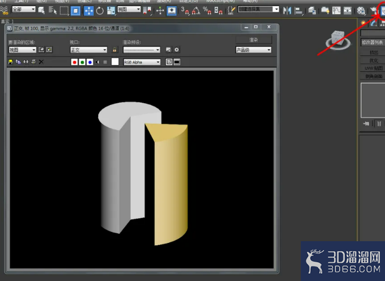Choose Rectangular Selection Region tool

[64, 11]
